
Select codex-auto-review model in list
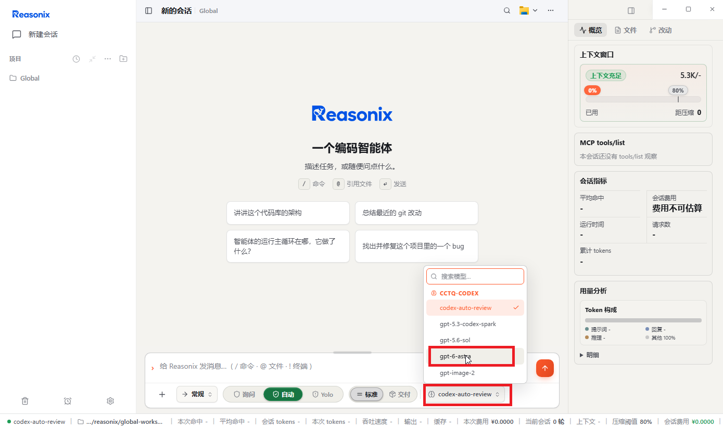(x=475, y=308)
